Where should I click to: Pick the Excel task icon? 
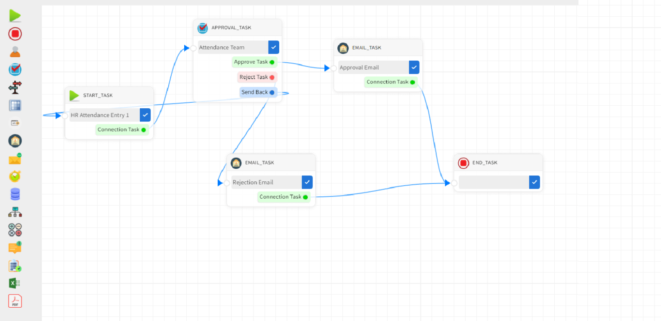15,283
